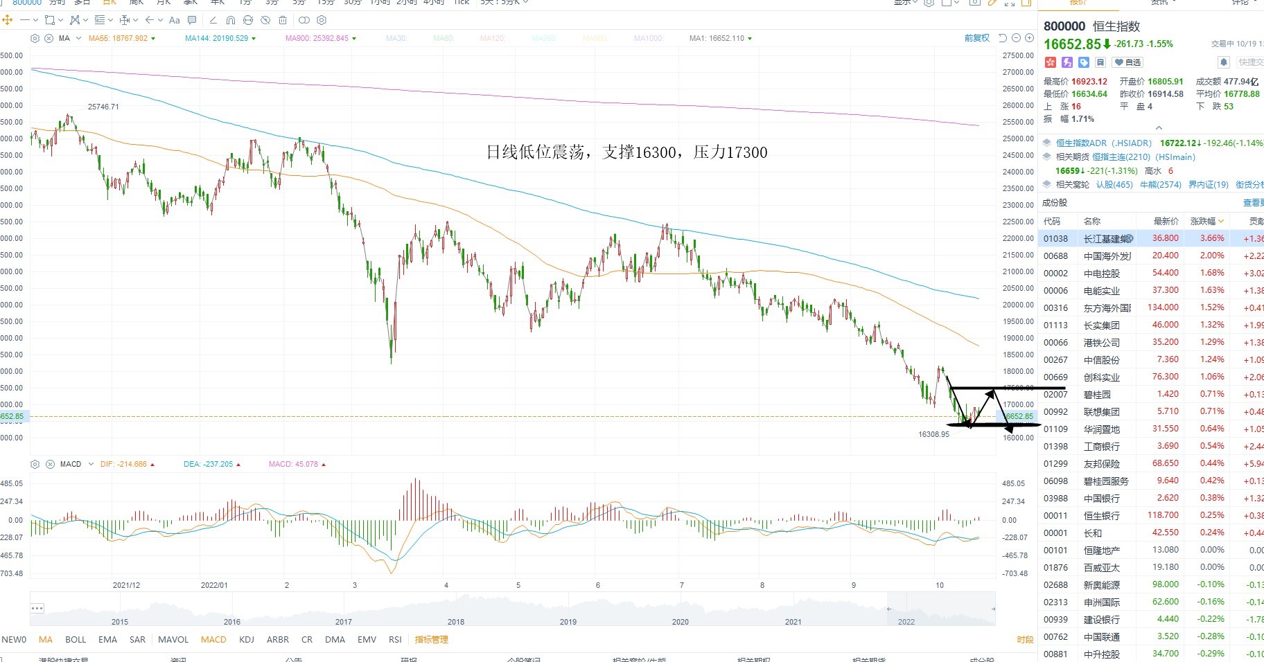Open the MA1 value dropdown arrow
This screenshot has width=1264, height=662.
750,39
